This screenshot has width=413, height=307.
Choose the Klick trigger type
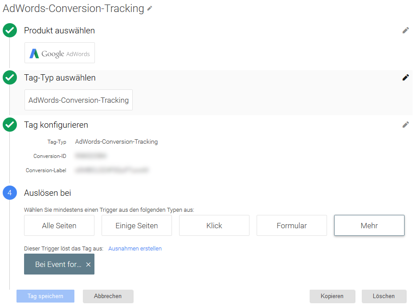[214, 226]
